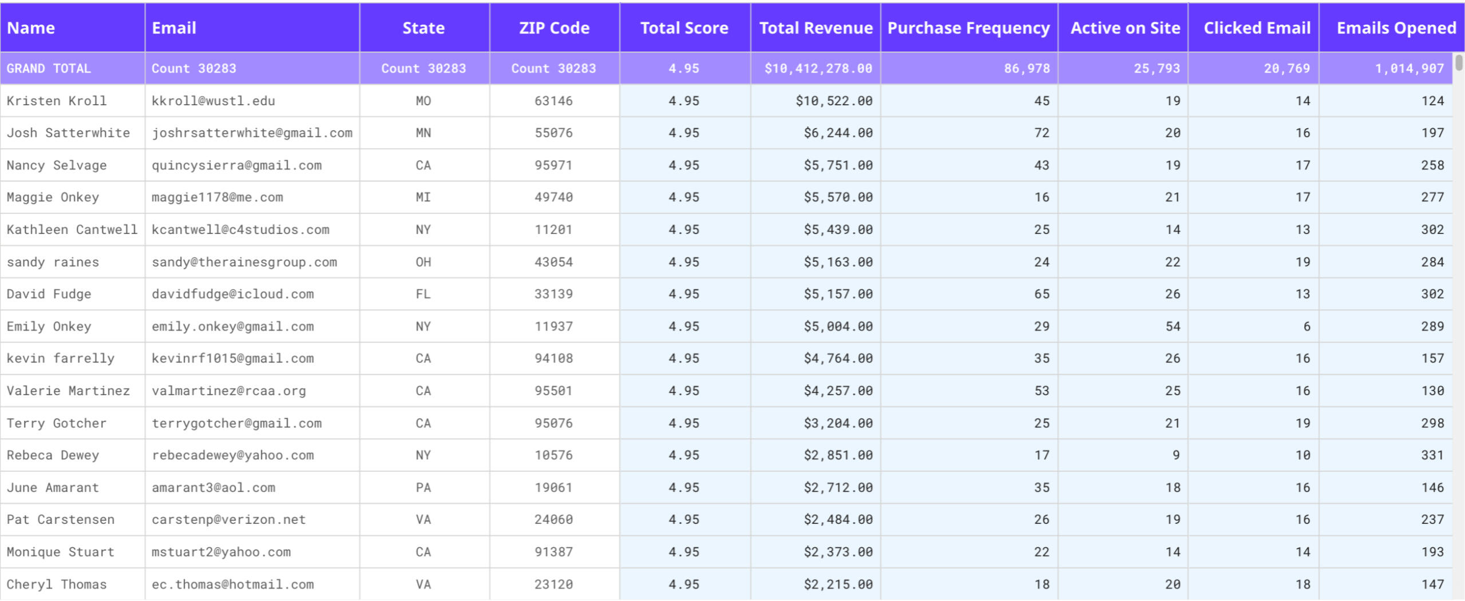Click the Total Revenue column header
This screenshot has height=601, width=1465.
[815, 28]
